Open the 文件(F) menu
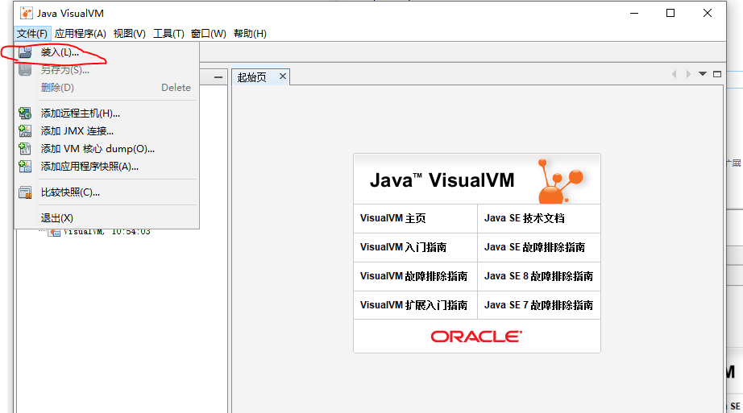 point(31,34)
